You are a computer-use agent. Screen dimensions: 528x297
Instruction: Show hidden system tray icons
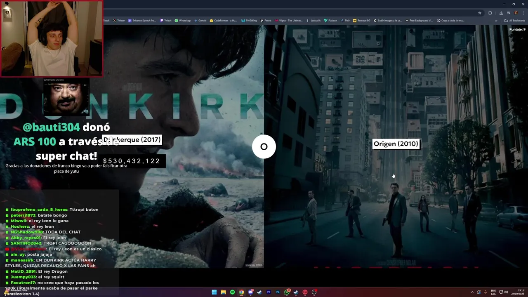[472, 292]
